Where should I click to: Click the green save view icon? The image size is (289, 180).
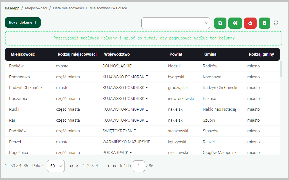tap(220, 23)
